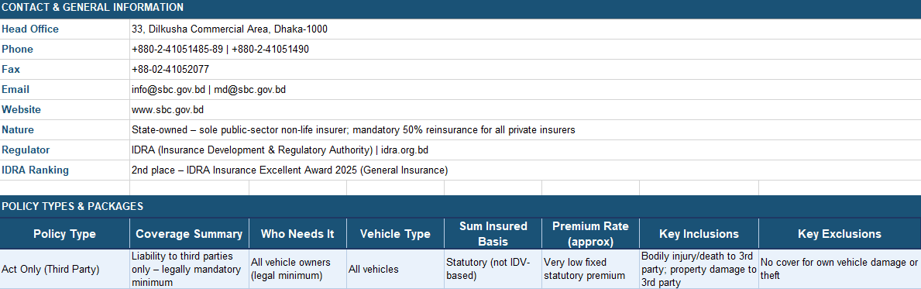
Task: Select the fax number +88-02-41052077 cell
Action: click(525, 69)
